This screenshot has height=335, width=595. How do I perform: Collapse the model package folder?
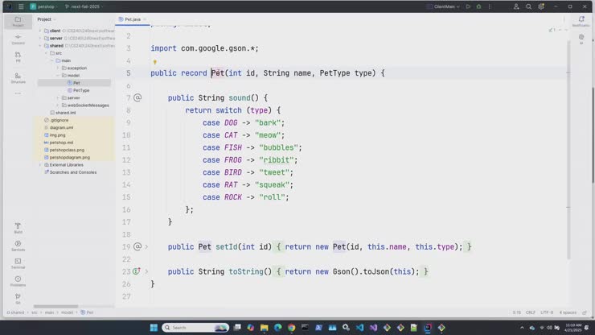click(58, 76)
